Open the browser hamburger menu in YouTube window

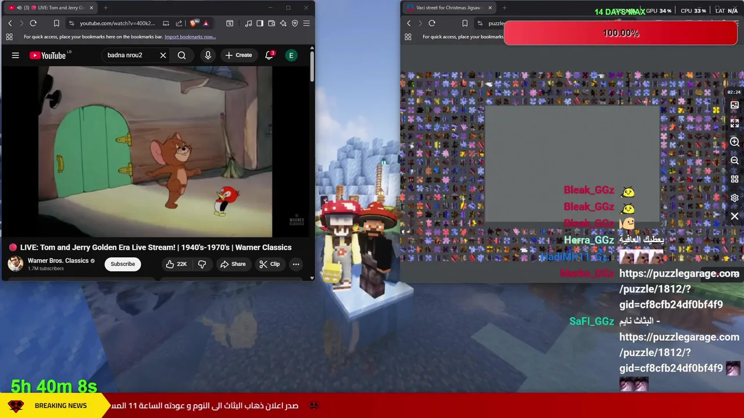pos(306,23)
